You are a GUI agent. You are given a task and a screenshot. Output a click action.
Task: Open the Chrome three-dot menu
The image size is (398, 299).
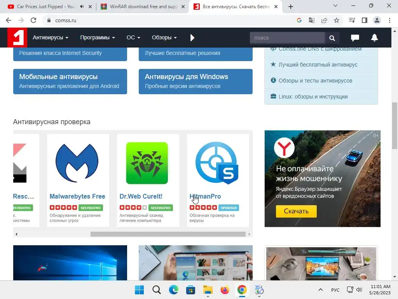tap(389, 20)
